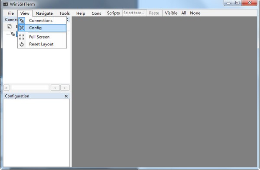Choose Connections from the View menu
Viewport: 260px width, 170px height.
(42, 20)
